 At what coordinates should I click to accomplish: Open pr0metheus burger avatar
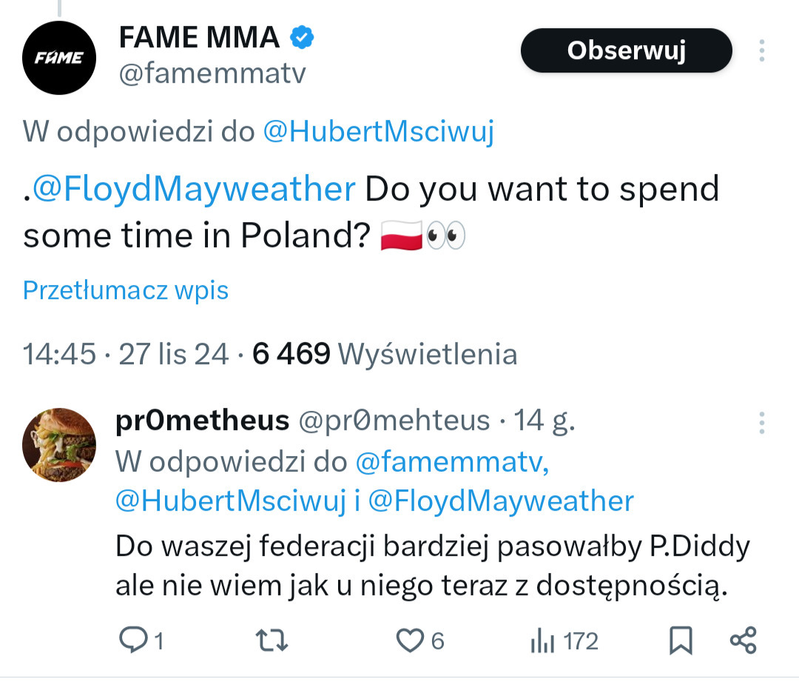point(60,445)
